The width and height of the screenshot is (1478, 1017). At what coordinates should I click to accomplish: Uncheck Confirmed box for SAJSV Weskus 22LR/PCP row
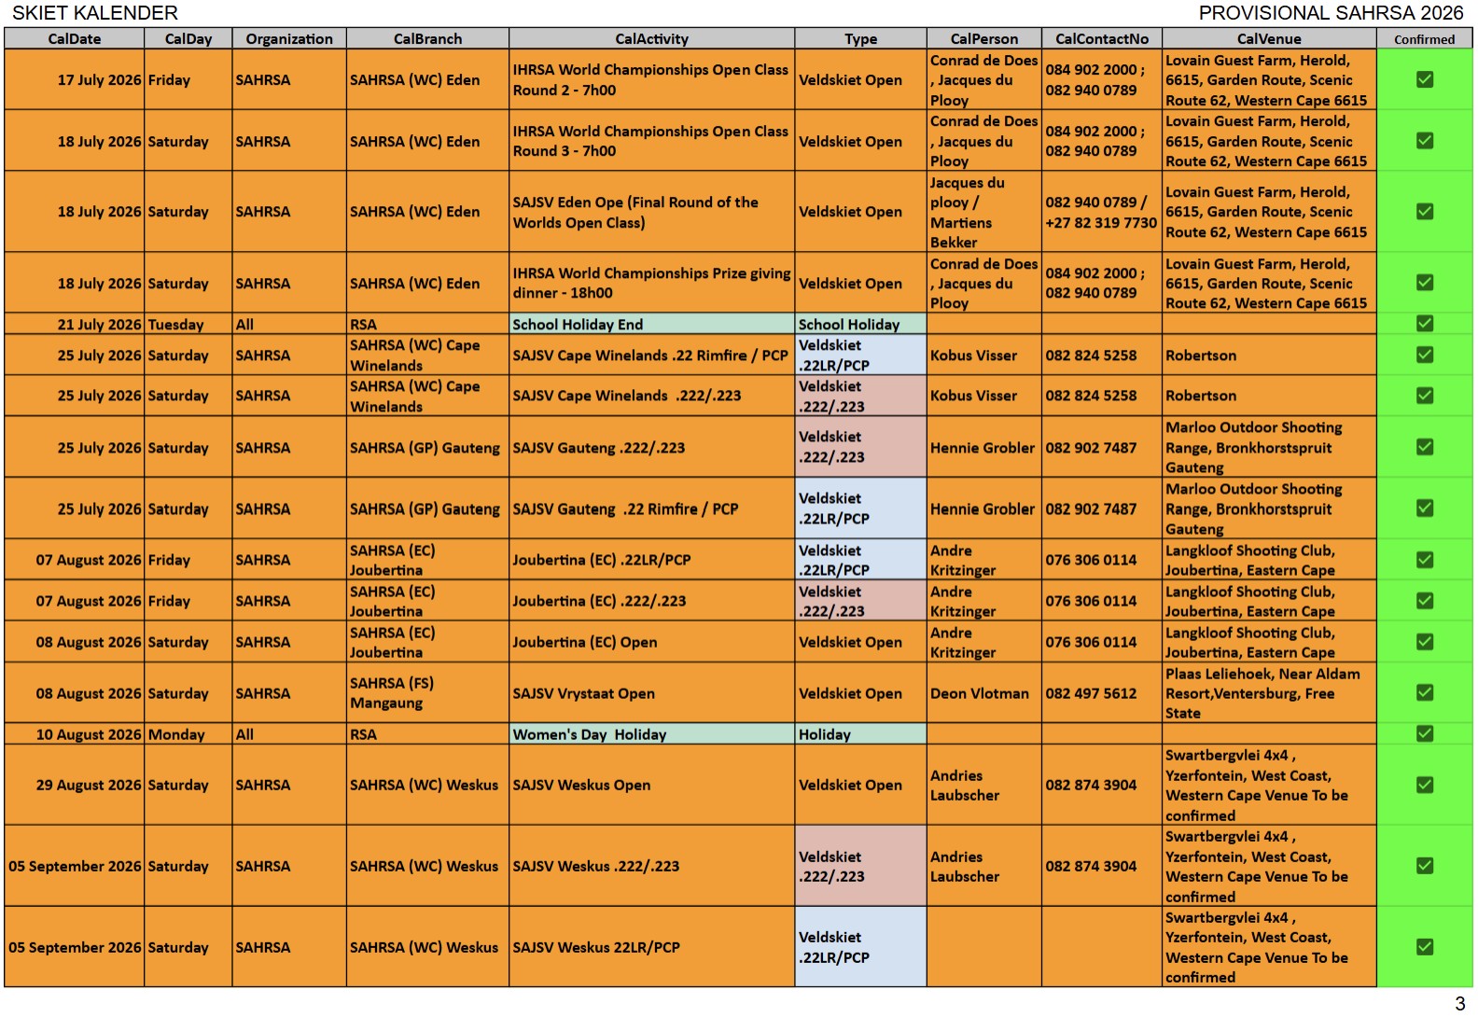tap(1424, 947)
